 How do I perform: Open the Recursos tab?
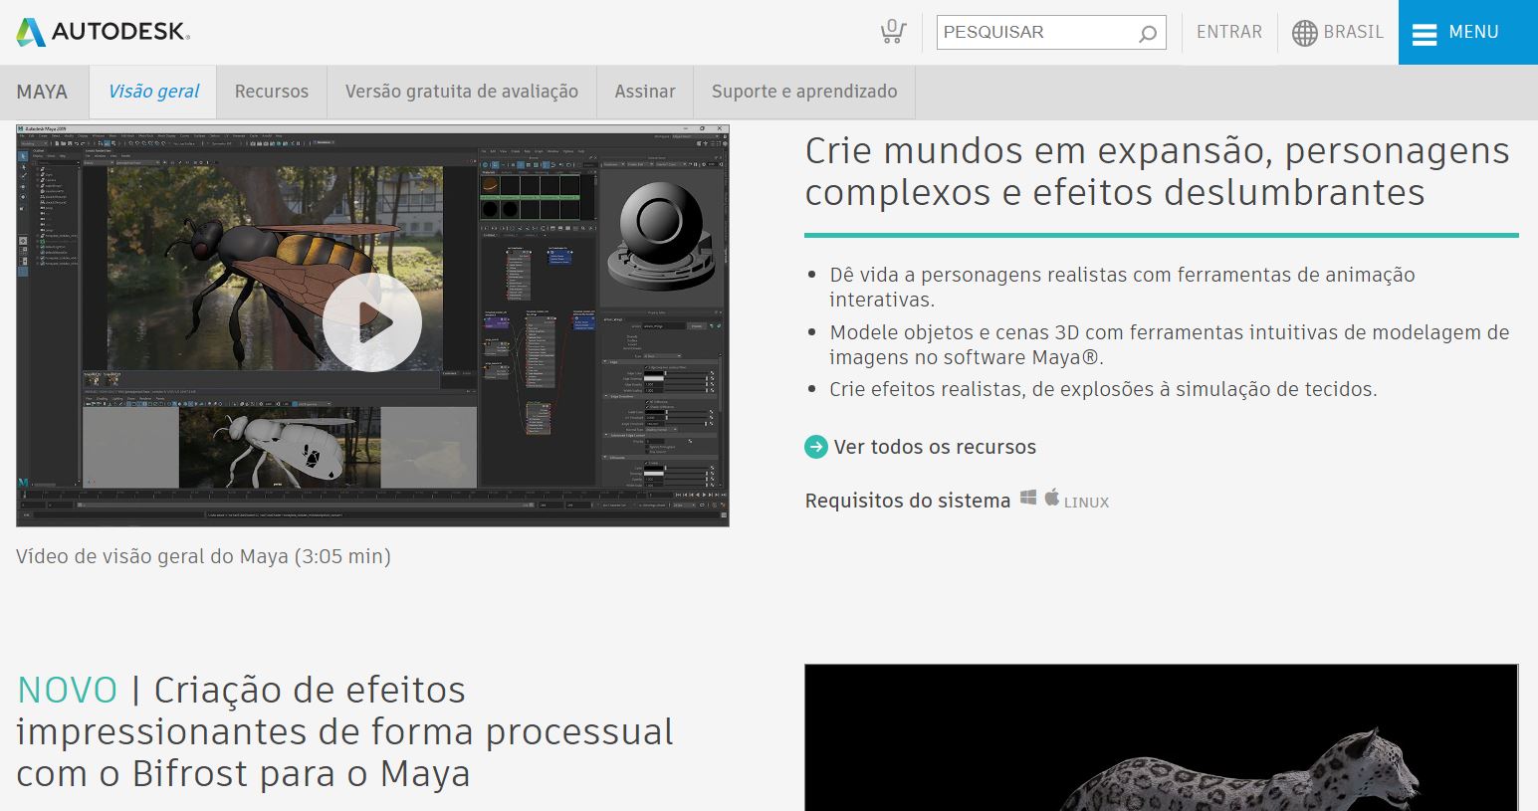(x=272, y=92)
